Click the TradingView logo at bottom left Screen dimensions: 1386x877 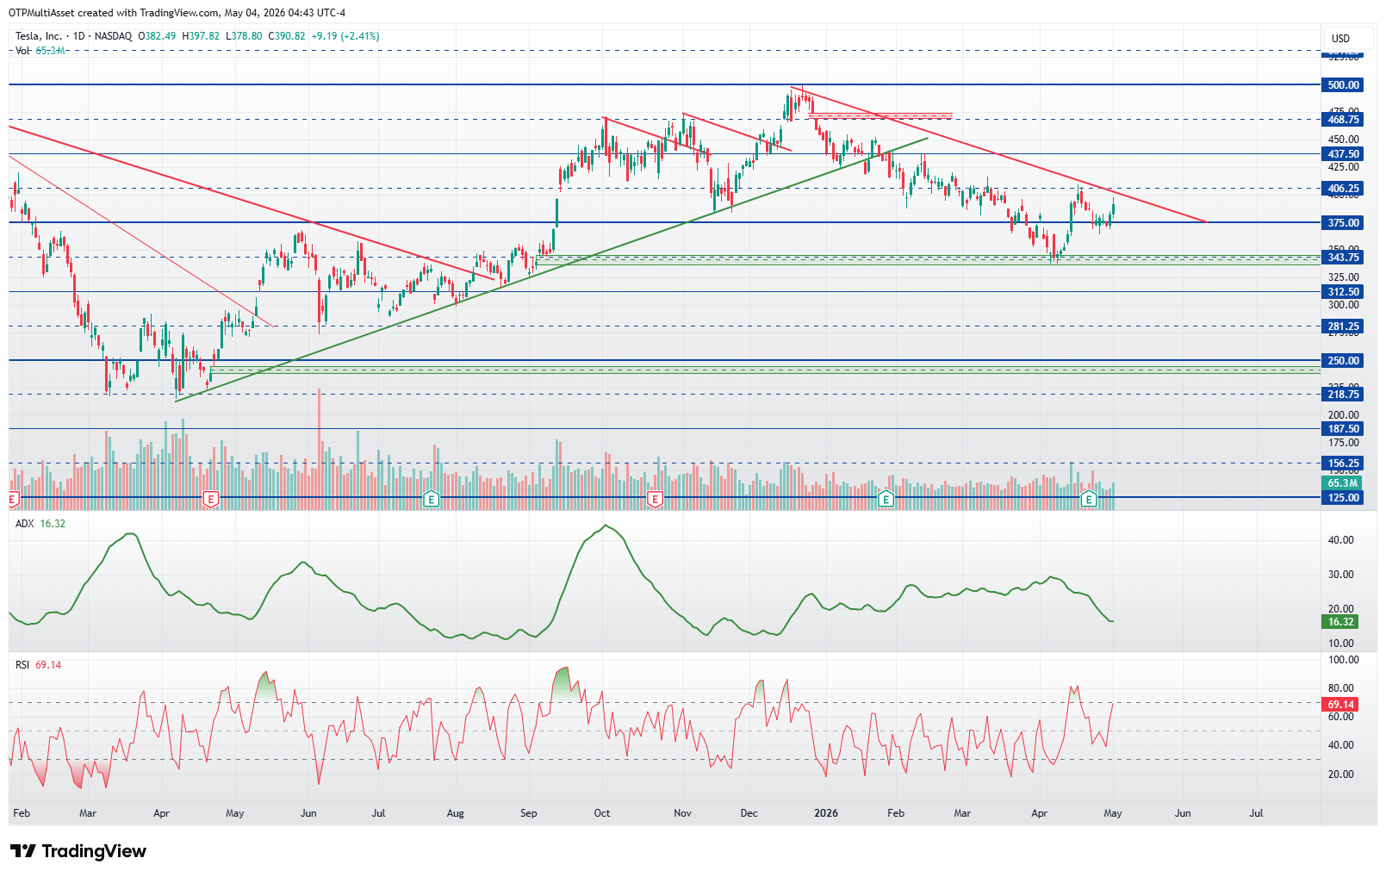click(78, 851)
